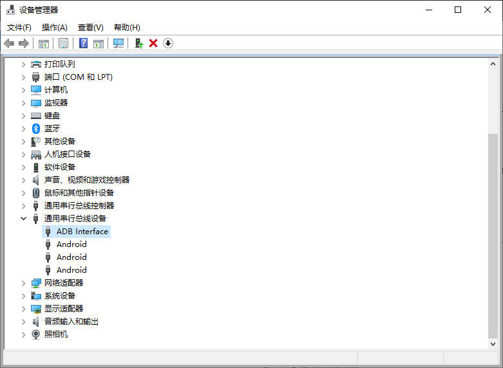Toggle the action pane toolbar icon

pos(99,43)
